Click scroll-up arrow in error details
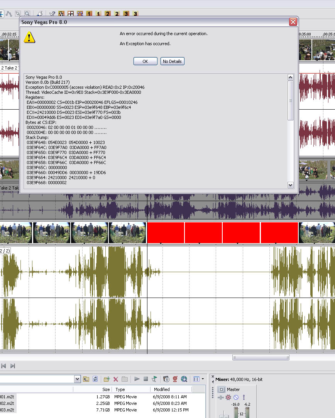 [291, 77]
